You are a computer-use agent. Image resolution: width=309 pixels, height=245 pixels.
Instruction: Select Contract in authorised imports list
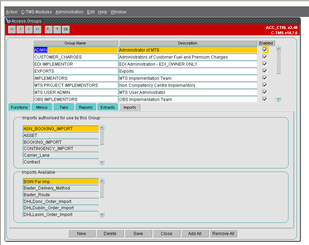(61, 162)
